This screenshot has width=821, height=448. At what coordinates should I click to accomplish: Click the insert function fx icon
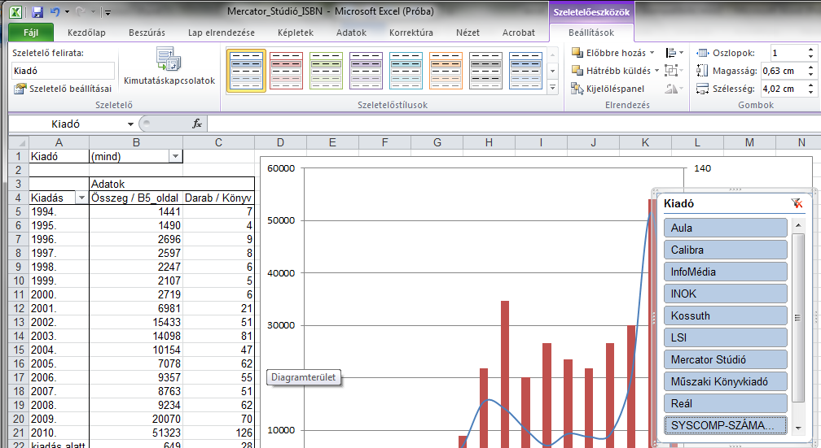pyautogui.click(x=197, y=124)
